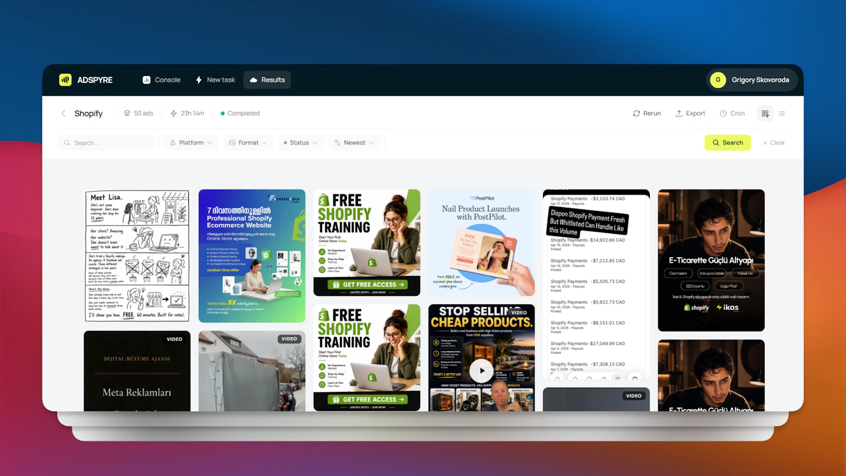This screenshot has width=846, height=476.
Task: Click the Newest sort arrows icon
Action: pyautogui.click(x=337, y=143)
